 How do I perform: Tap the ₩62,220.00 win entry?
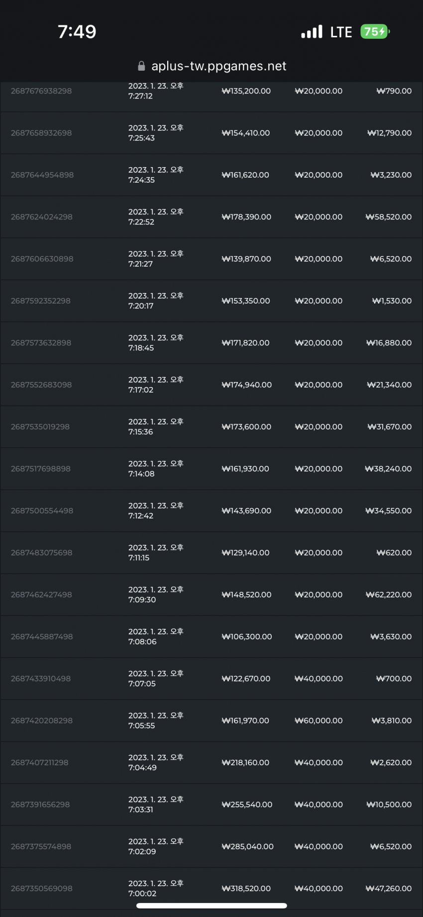[x=389, y=595]
